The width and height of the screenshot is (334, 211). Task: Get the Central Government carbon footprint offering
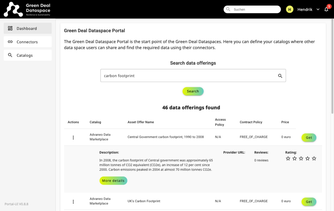tap(309, 137)
